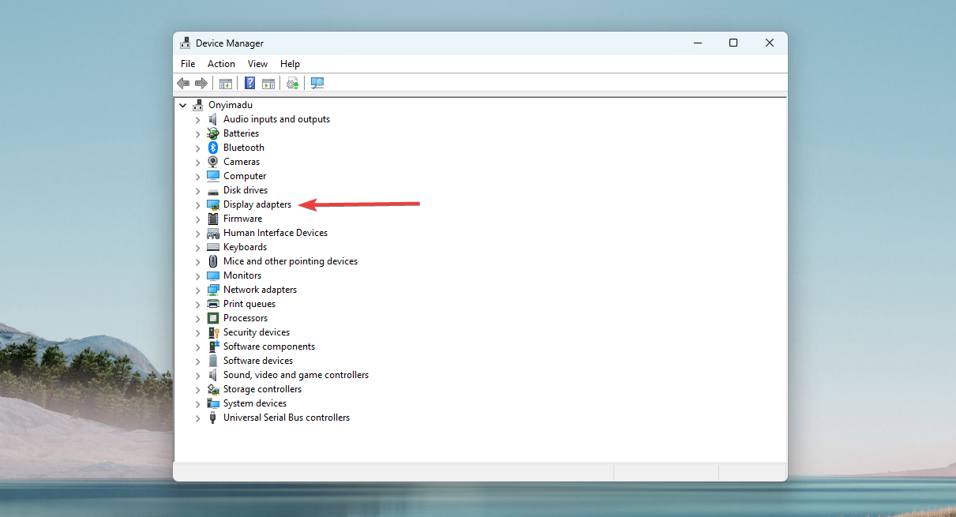Click the Update device driver toolbar icon
The width and height of the screenshot is (956, 517).
[x=293, y=83]
